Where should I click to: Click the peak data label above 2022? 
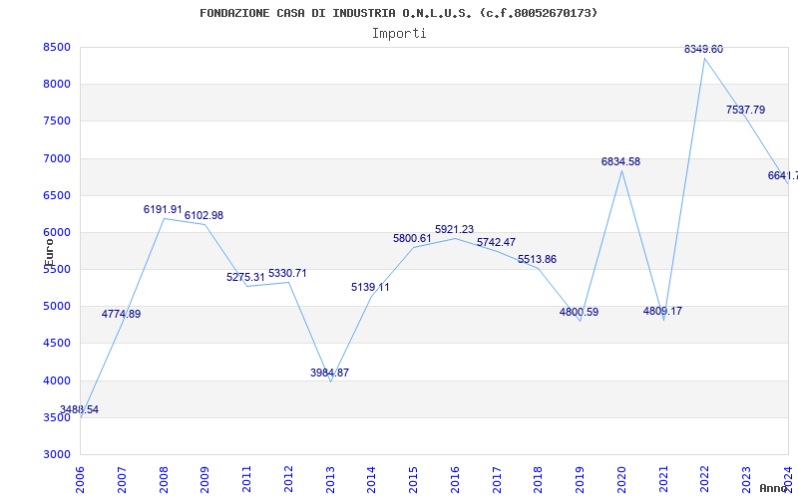coord(704,49)
